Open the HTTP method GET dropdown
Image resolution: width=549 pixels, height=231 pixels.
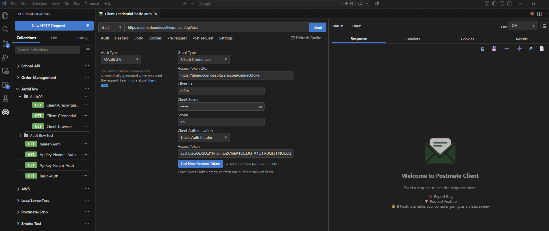[x=111, y=27]
